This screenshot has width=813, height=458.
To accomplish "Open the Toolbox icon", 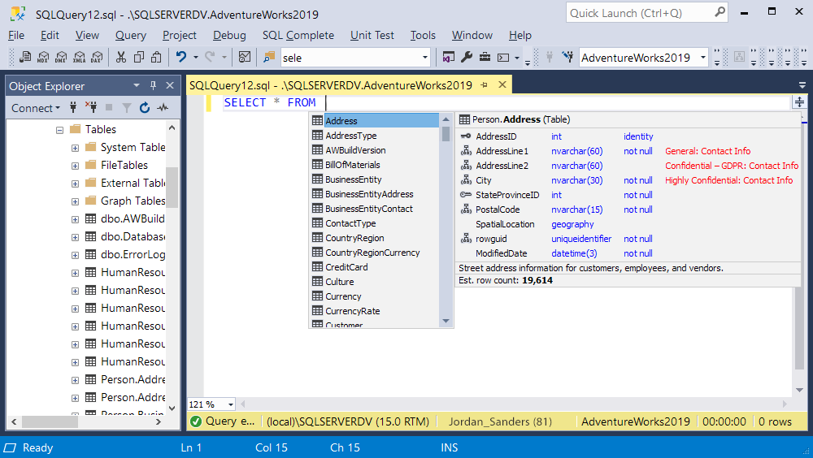I will click(x=485, y=57).
